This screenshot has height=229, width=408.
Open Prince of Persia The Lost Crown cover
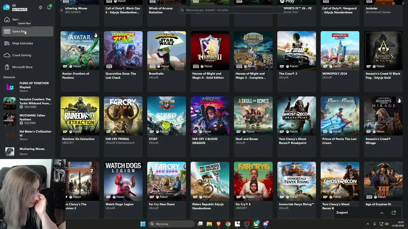pos(340,116)
